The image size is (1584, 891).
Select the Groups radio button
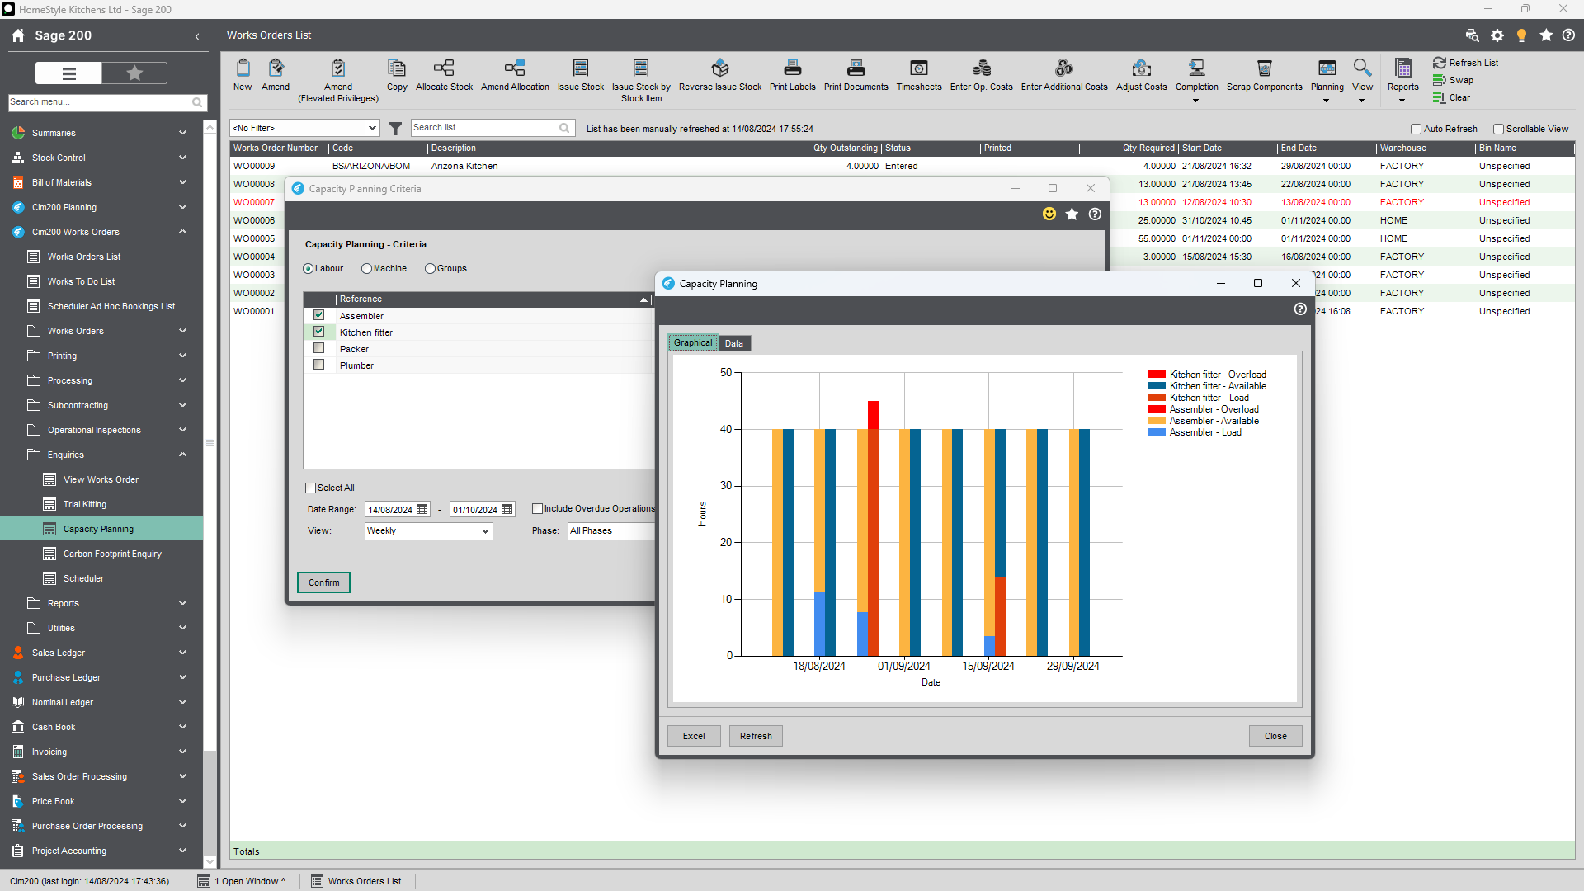tap(430, 269)
